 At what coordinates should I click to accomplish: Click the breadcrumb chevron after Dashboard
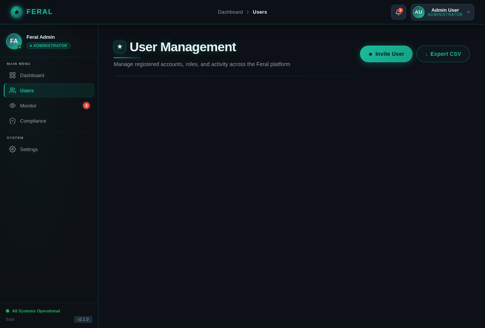(248, 12)
